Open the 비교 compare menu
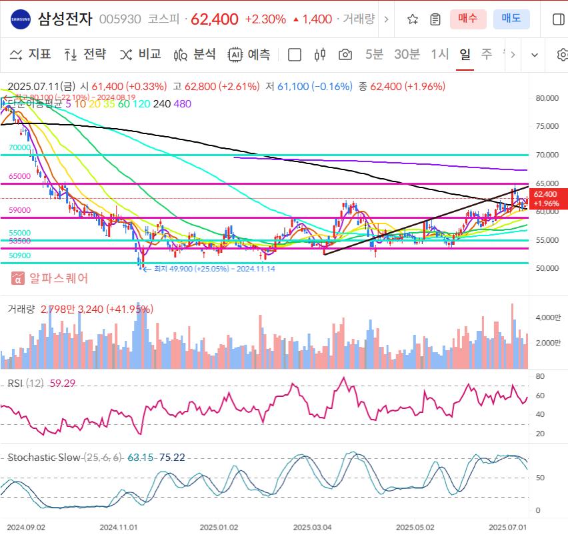The height and width of the screenshot is (535, 568). [x=140, y=55]
